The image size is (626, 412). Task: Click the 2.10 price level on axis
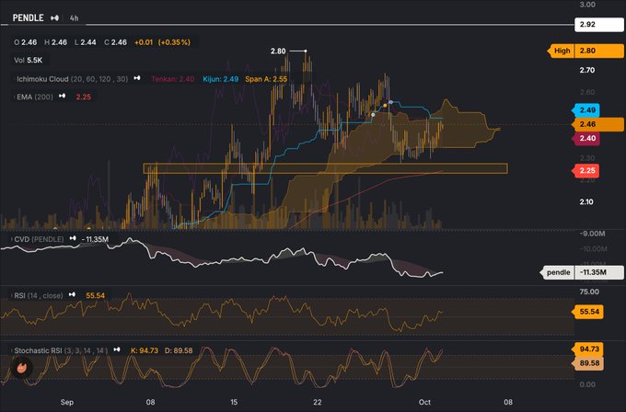pos(586,201)
